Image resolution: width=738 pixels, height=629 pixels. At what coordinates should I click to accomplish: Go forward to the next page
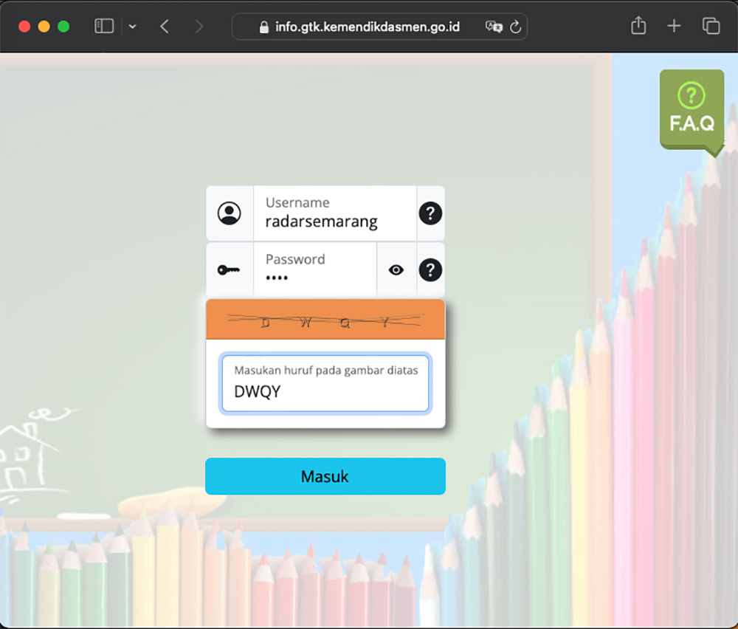(x=199, y=27)
